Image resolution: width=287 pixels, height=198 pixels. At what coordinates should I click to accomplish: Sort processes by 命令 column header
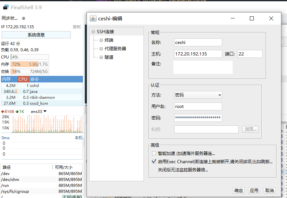pyautogui.click(x=56, y=79)
